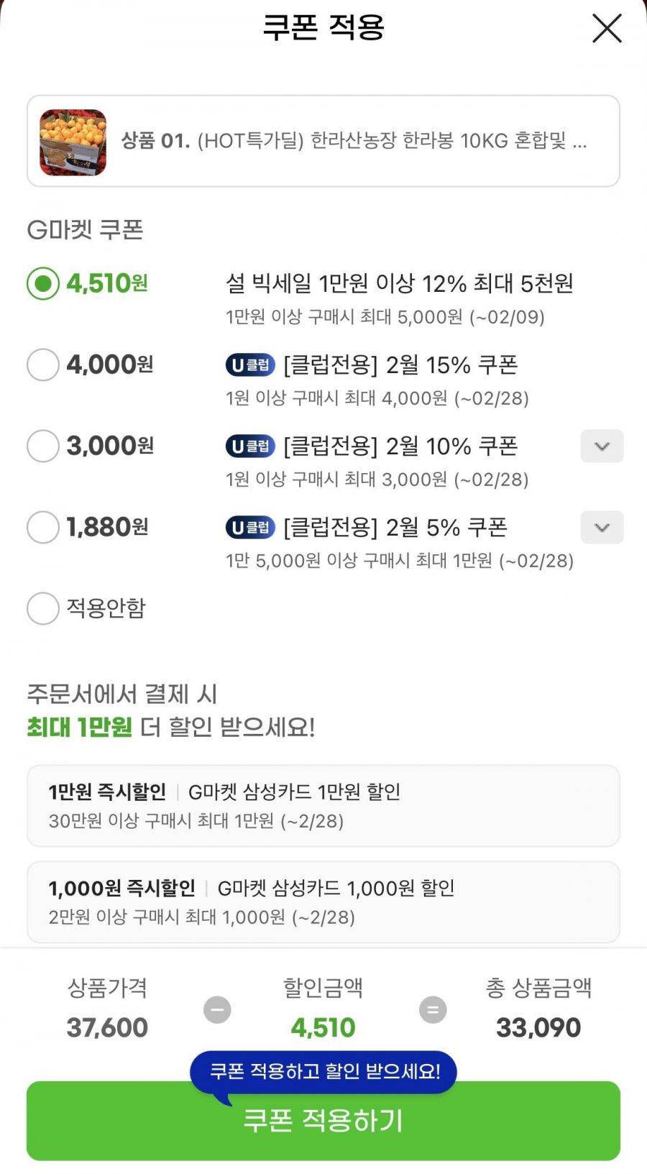647x1174 pixels.
Task: Click U클럽 badge on 10% coupon
Action: (250, 446)
